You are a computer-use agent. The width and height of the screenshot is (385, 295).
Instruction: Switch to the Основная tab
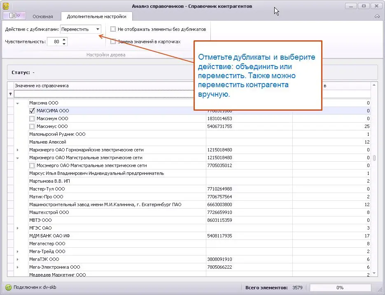pos(43,16)
